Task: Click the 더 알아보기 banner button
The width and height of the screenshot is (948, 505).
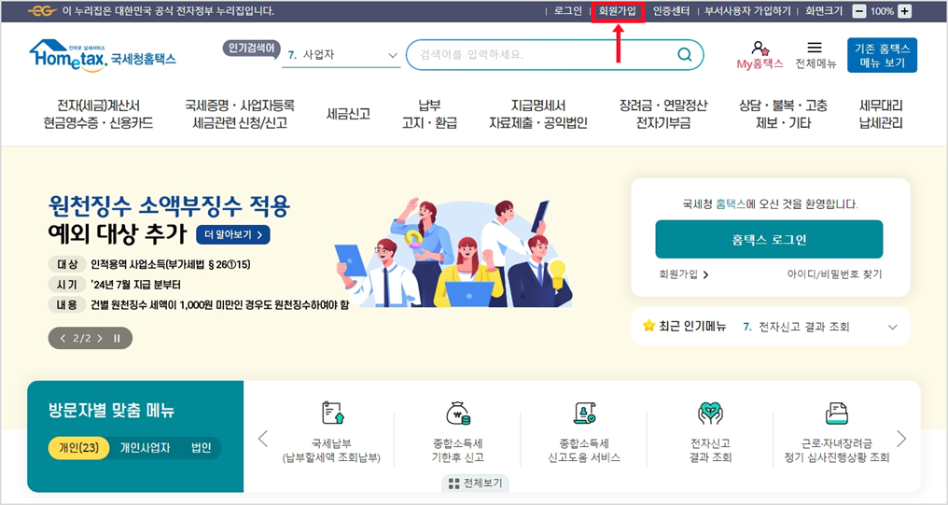Action: (232, 234)
